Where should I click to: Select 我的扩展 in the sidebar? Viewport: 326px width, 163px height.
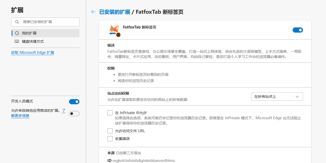click(x=45, y=33)
